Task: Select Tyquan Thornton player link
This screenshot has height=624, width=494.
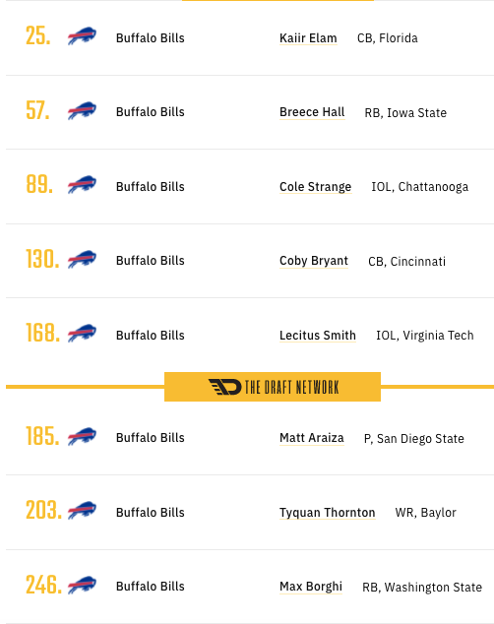Action: coord(328,513)
